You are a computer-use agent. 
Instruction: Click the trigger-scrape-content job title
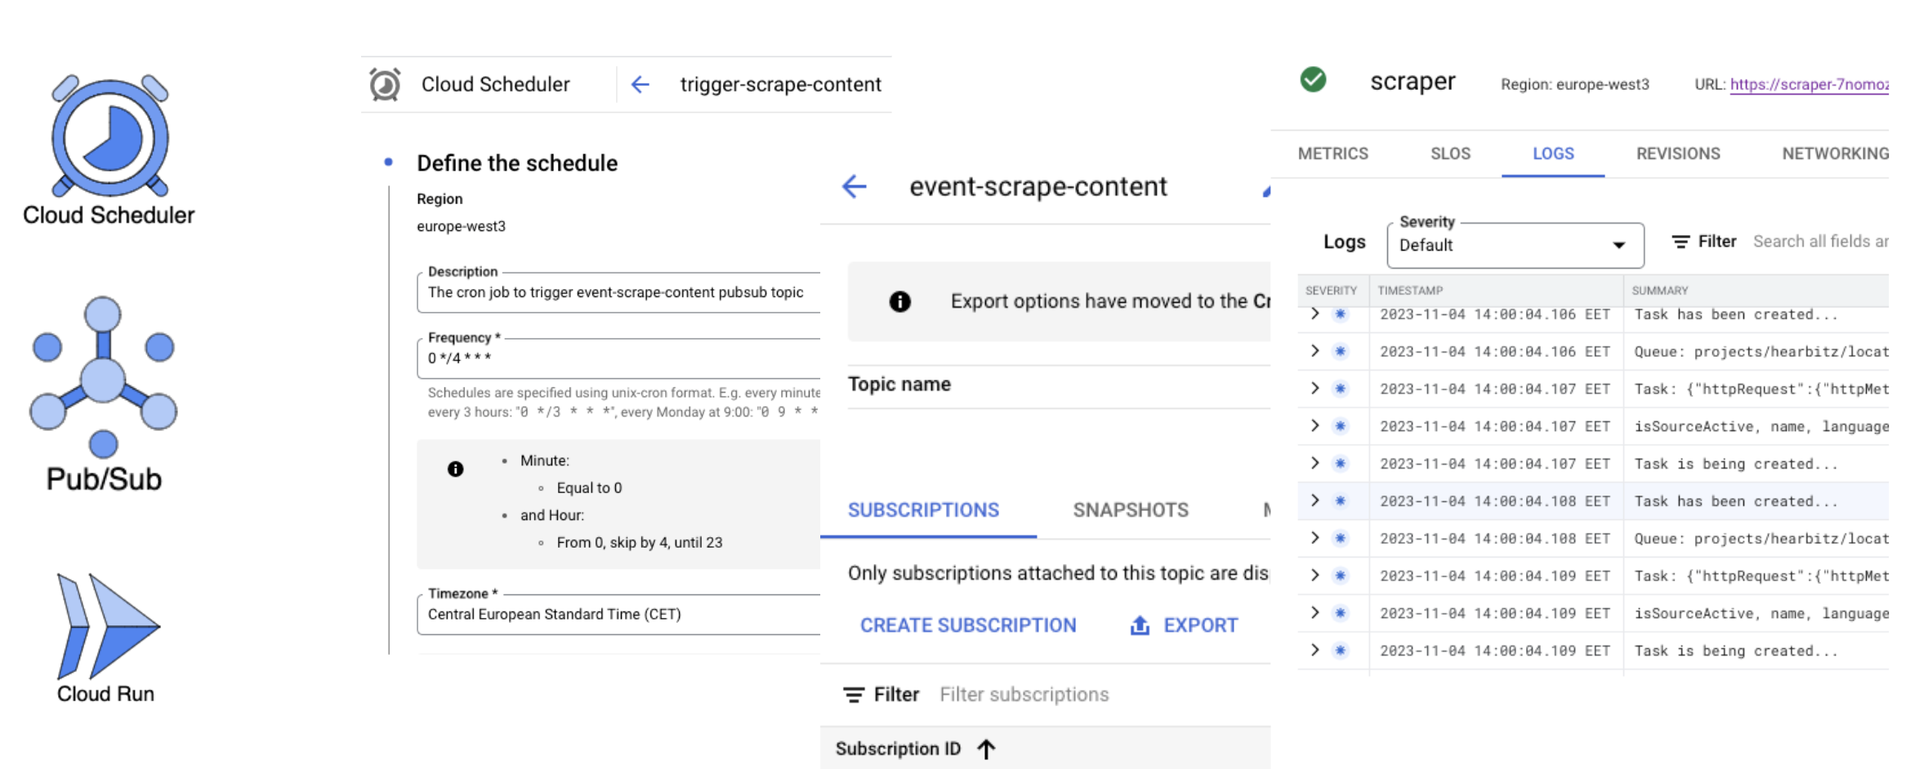click(780, 84)
